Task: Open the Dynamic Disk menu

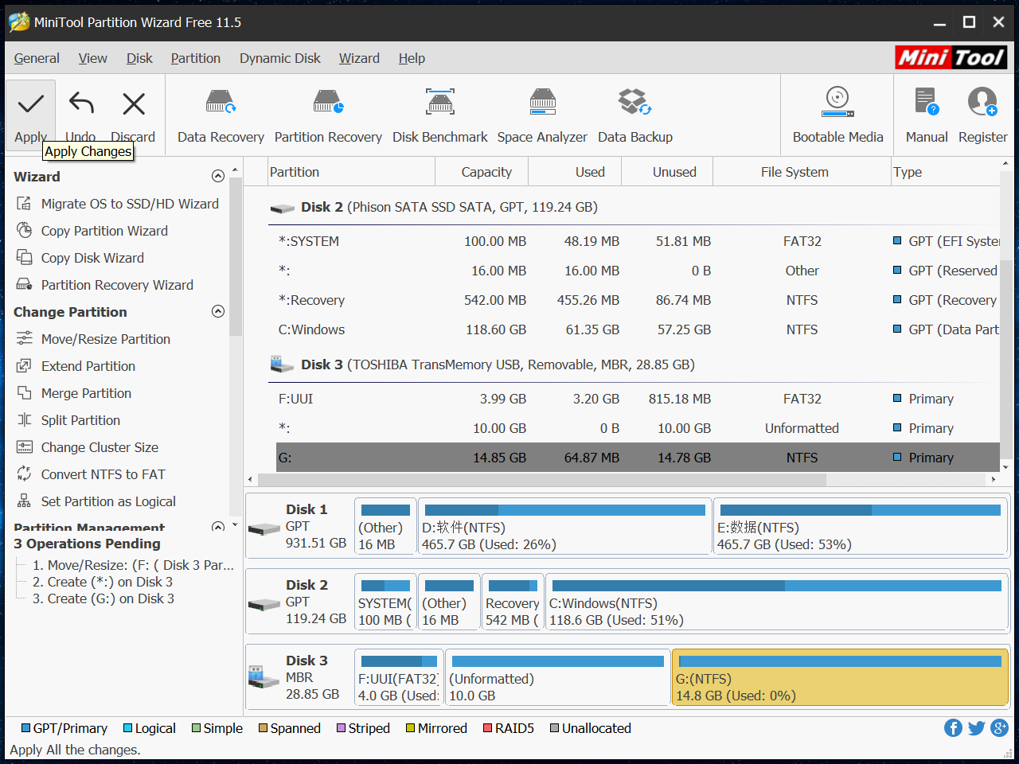Action: coord(279,58)
